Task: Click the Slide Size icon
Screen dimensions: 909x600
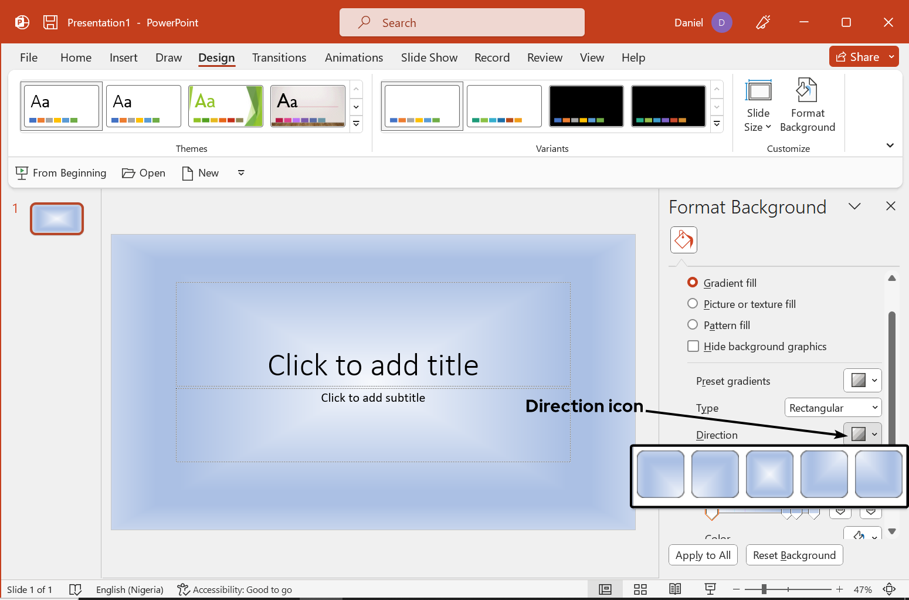Action: click(x=758, y=91)
